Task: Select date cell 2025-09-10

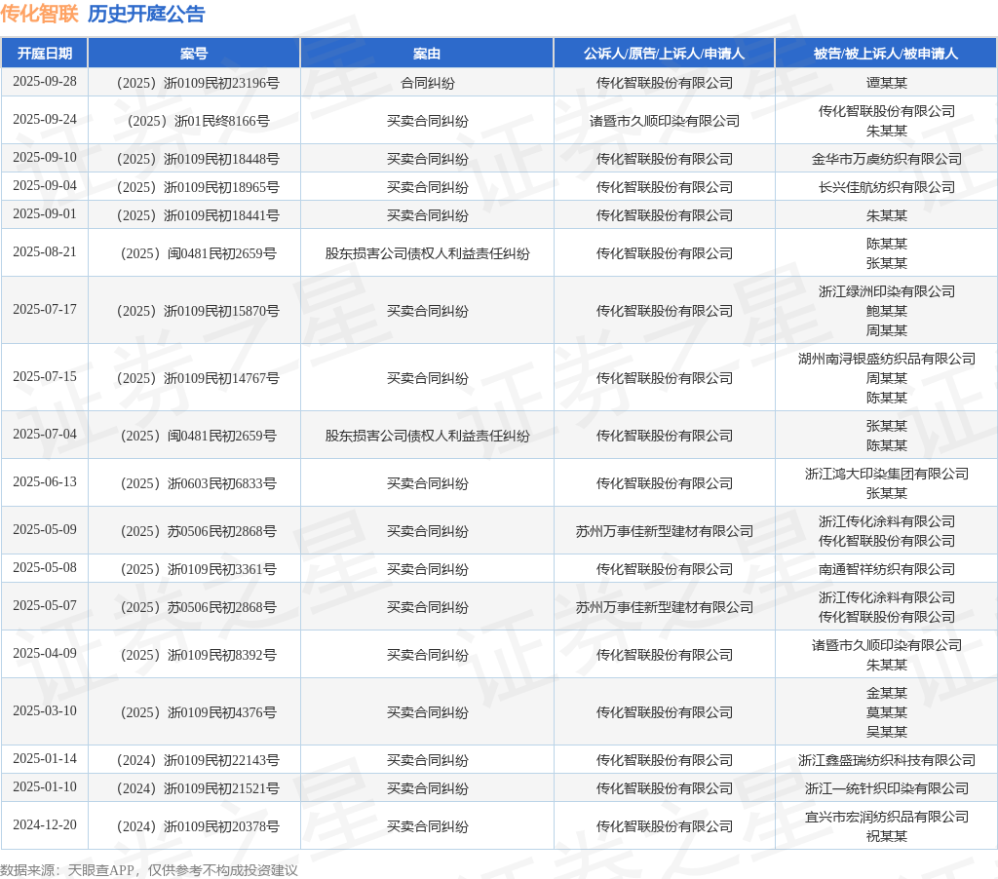Action: tap(45, 157)
